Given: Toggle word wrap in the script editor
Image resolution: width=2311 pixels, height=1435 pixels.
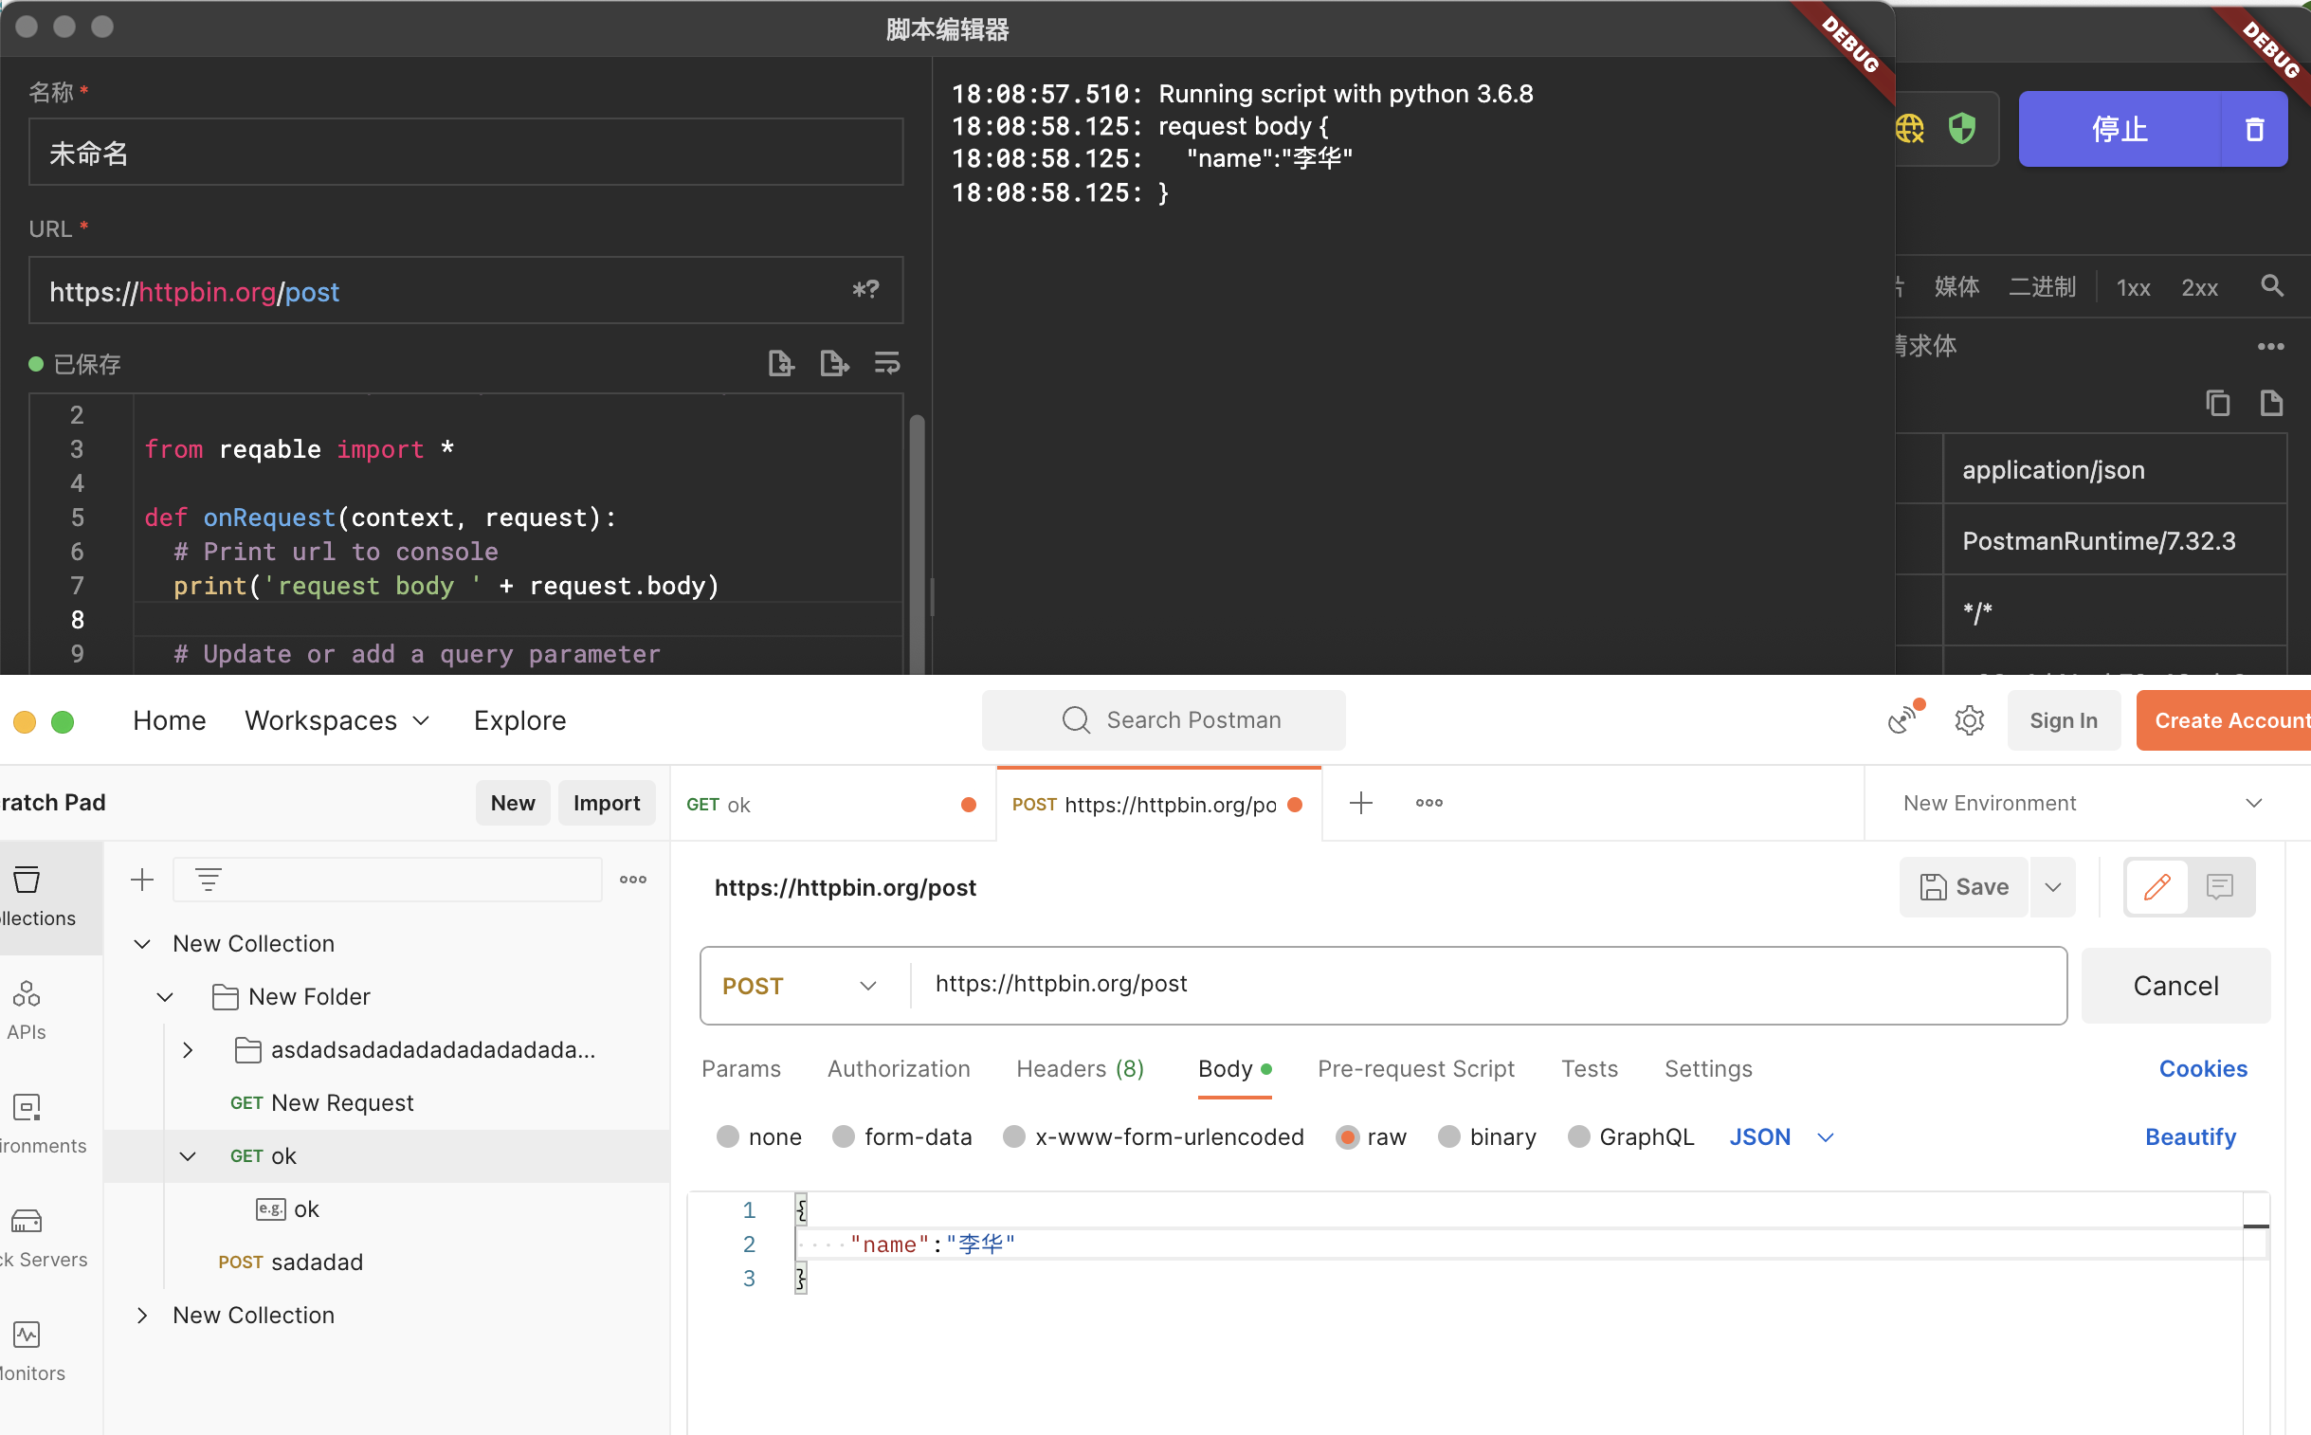Looking at the screenshot, I should pyautogui.click(x=887, y=363).
